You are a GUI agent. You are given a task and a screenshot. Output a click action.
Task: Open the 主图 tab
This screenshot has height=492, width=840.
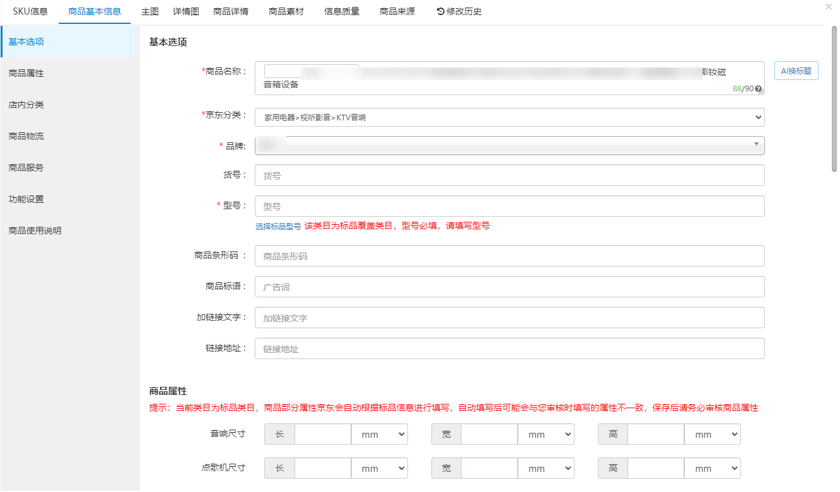[150, 11]
